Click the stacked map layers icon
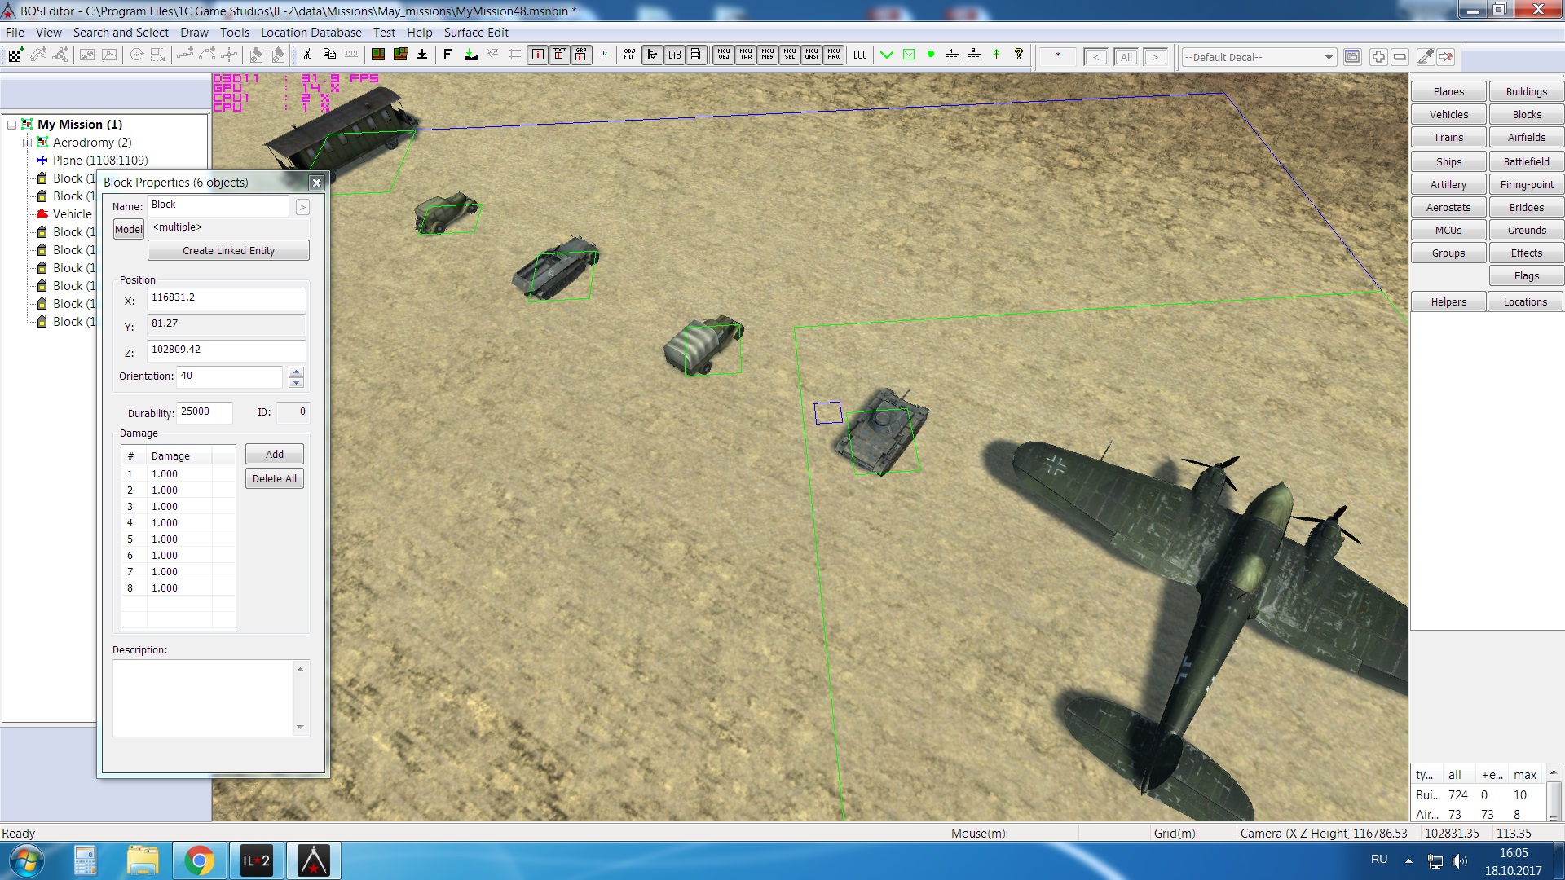Viewport: 1565px width, 880px height. pyautogui.click(x=400, y=55)
